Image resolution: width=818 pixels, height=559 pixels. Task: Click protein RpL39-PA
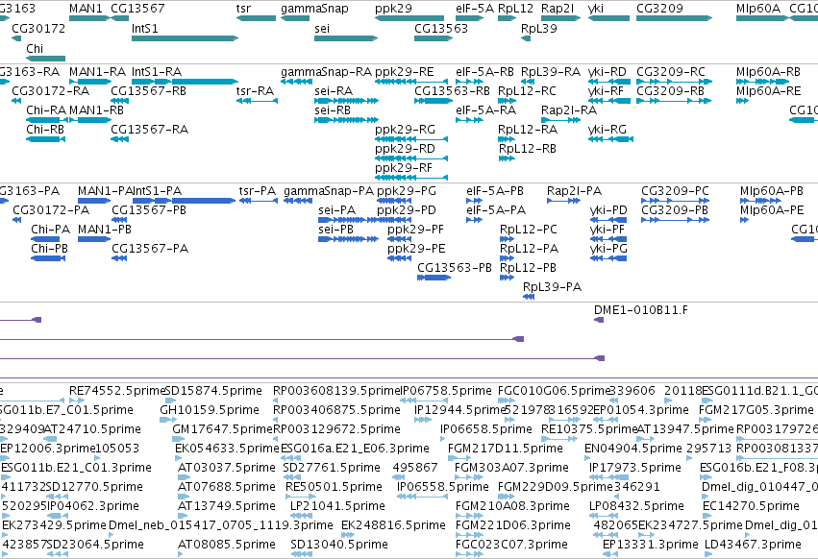tap(529, 297)
